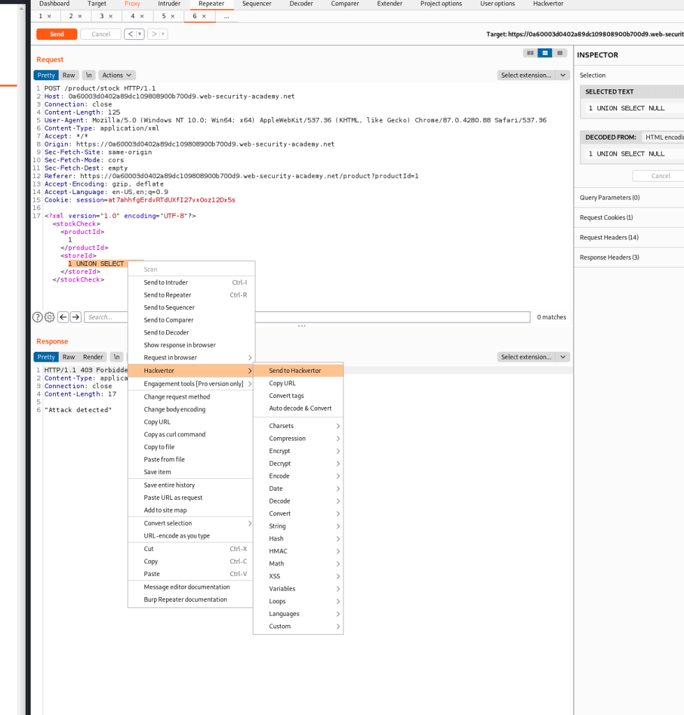
Task: Click the next match right arrow
Action: coord(75,317)
